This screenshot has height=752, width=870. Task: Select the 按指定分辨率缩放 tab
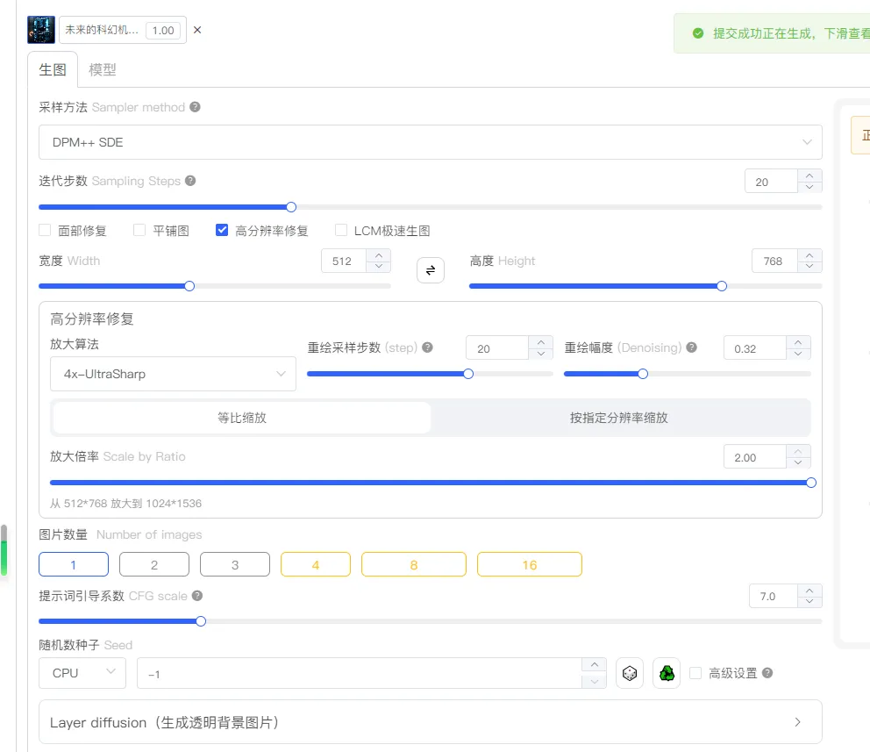618,418
